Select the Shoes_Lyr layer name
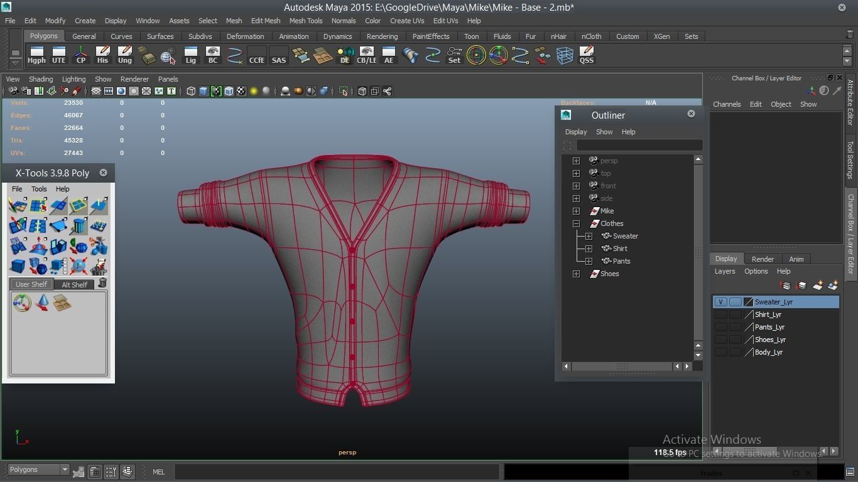 click(770, 340)
